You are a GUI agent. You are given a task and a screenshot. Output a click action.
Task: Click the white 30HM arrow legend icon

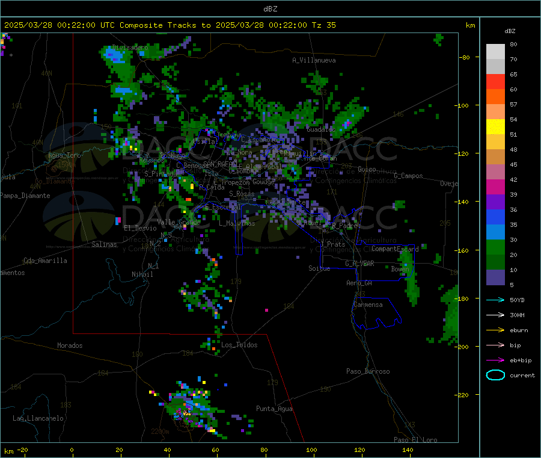[495, 315]
